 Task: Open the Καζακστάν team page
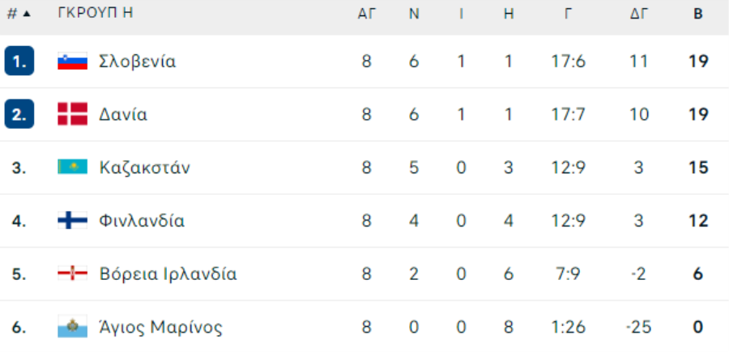tap(145, 168)
